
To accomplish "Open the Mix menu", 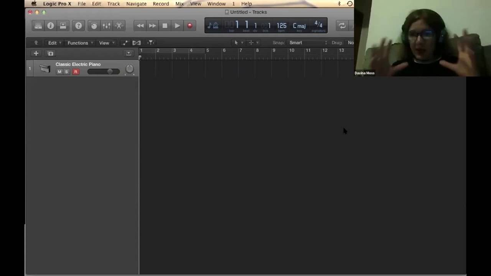I will tap(180, 4).
